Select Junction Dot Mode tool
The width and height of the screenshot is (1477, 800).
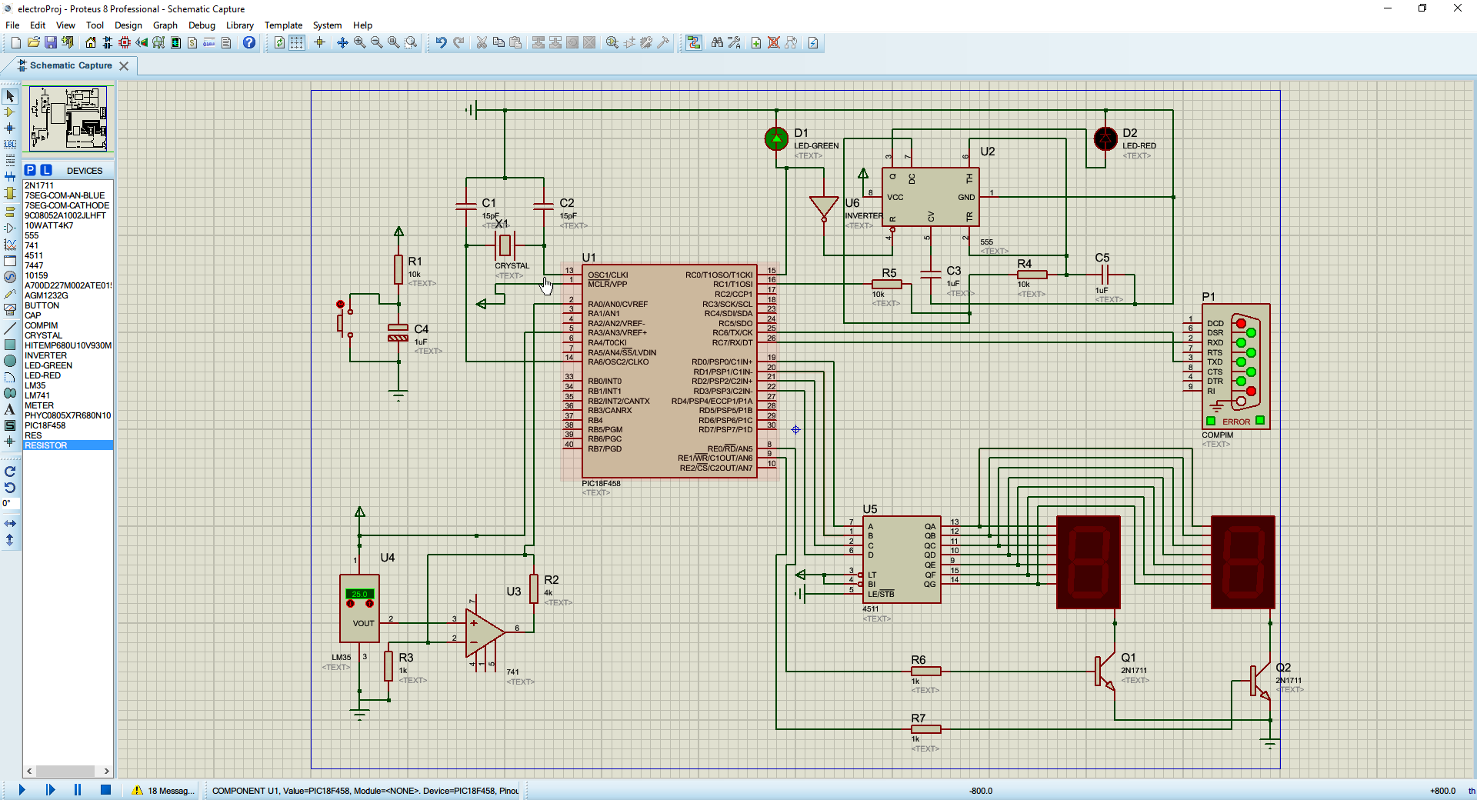(x=10, y=128)
